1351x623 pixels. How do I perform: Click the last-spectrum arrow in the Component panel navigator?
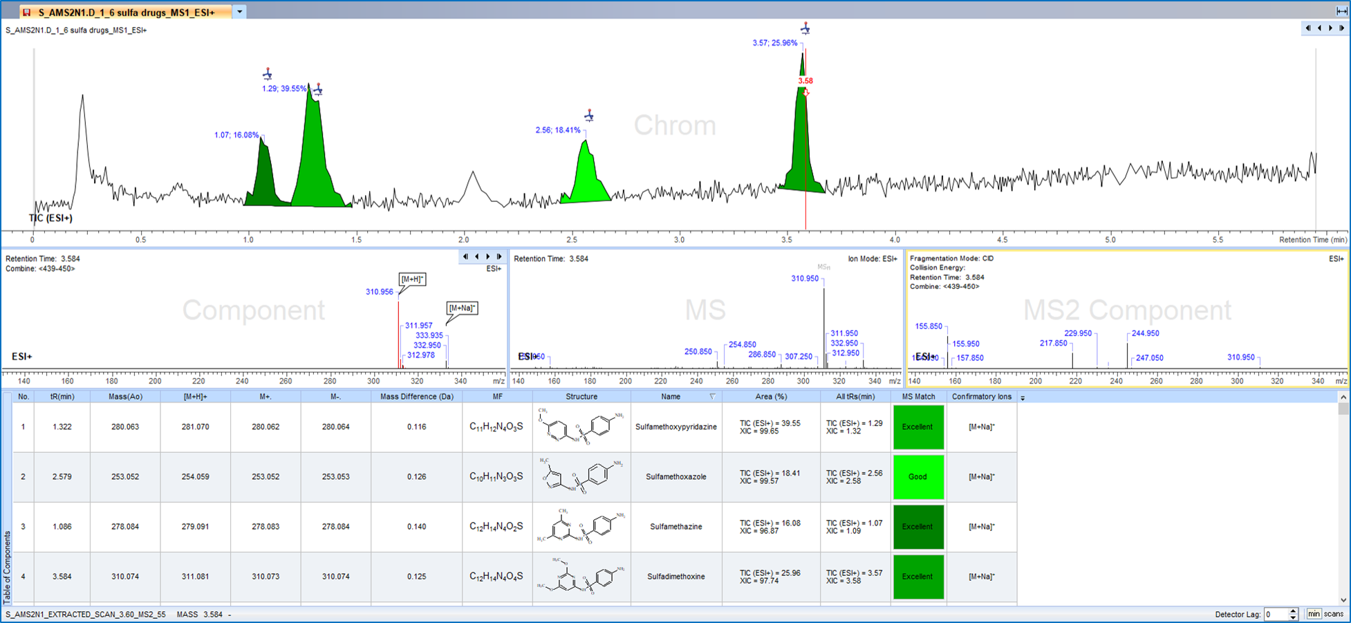[x=499, y=257]
